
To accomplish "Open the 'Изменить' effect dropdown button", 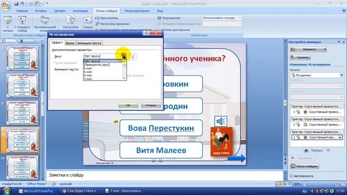I will (309, 49).
